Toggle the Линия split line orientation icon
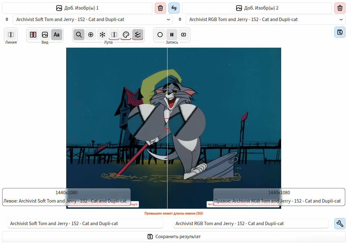348x244 pixels. coord(11,35)
